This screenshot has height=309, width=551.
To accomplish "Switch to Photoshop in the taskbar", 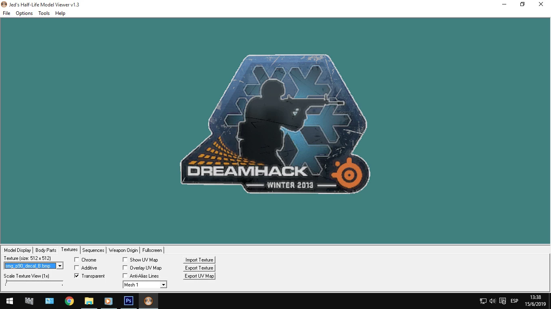I will click(128, 301).
